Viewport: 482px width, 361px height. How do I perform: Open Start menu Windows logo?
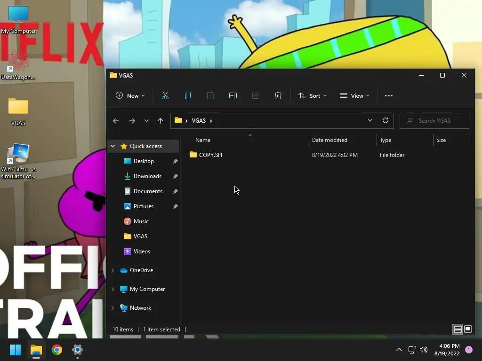tap(15, 350)
